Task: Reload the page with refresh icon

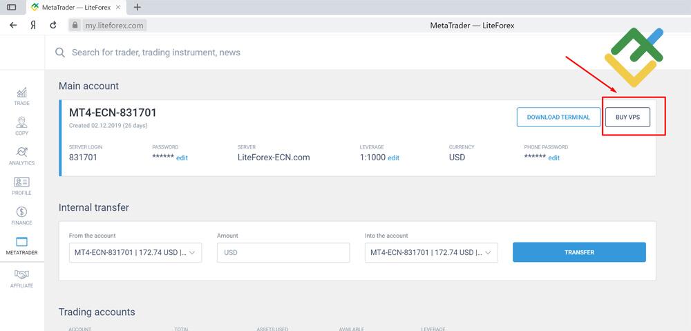Action: [53, 25]
